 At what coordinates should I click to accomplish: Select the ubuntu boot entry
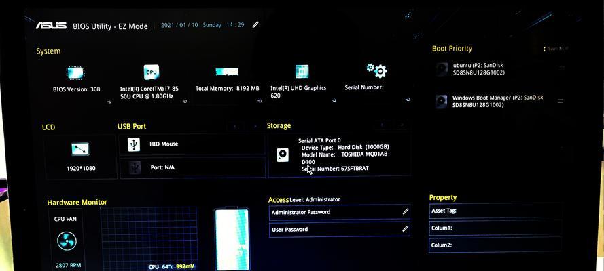pos(500,70)
